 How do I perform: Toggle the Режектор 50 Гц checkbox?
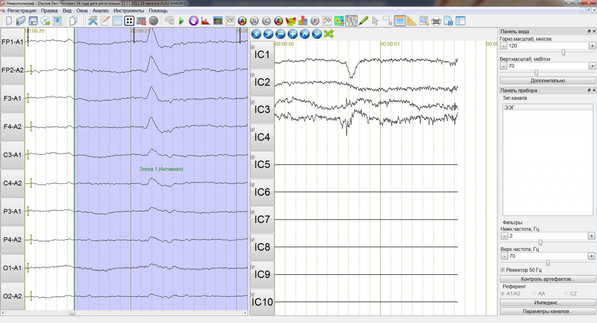[x=503, y=270]
